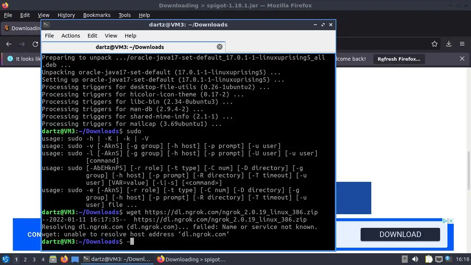
Task: Open the terminal View menu
Action: (111, 36)
